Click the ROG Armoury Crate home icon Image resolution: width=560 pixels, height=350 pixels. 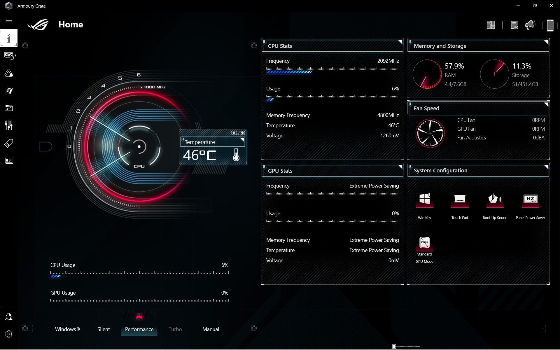tap(38, 24)
